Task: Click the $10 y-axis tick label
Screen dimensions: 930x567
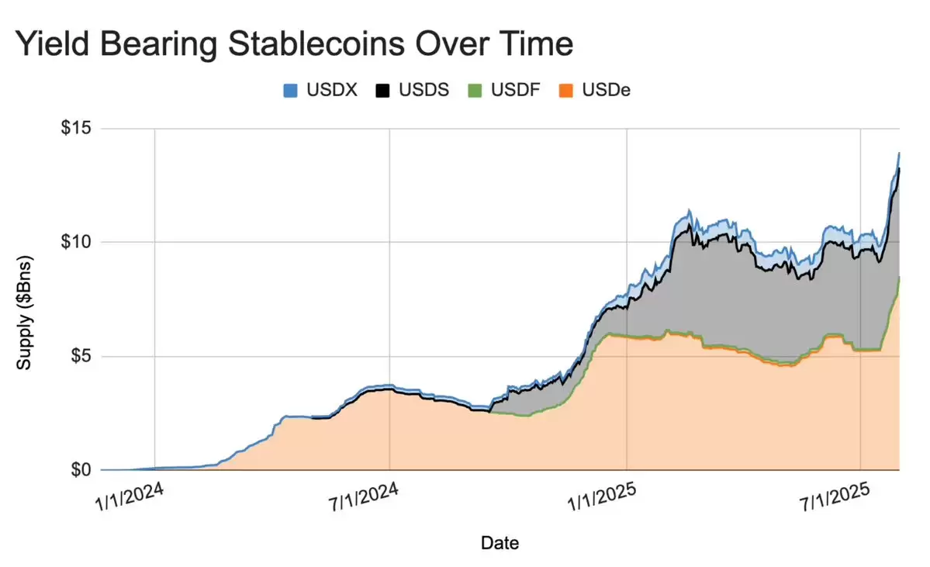Action: pyautogui.click(x=76, y=242)
